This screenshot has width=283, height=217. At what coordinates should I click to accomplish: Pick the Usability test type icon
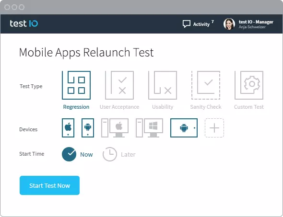[x=163, y=85]
